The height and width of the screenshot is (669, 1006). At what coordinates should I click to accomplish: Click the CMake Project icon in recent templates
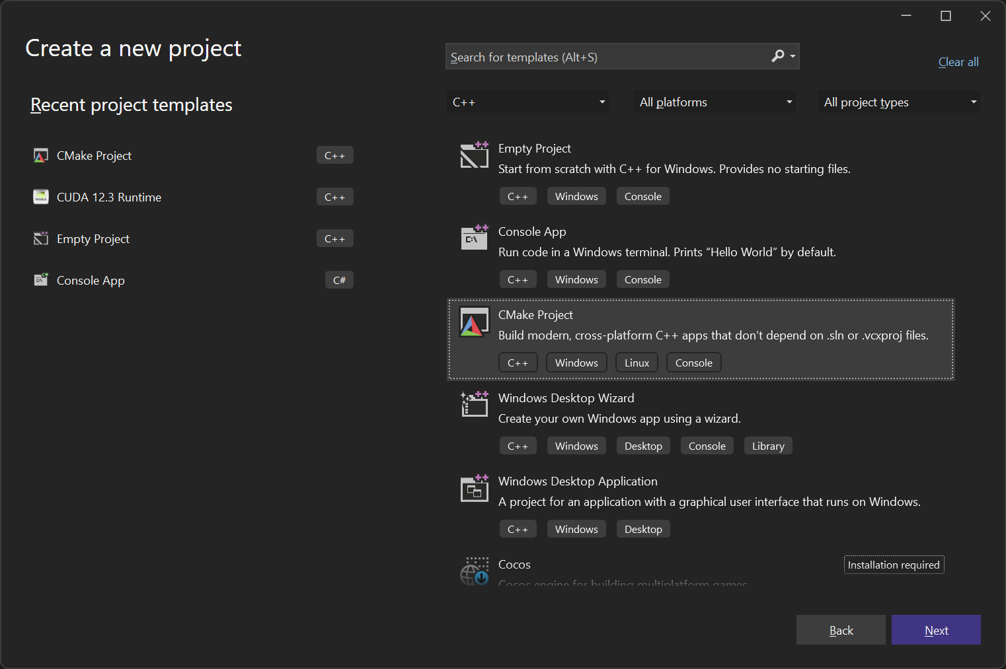point(41,156)
